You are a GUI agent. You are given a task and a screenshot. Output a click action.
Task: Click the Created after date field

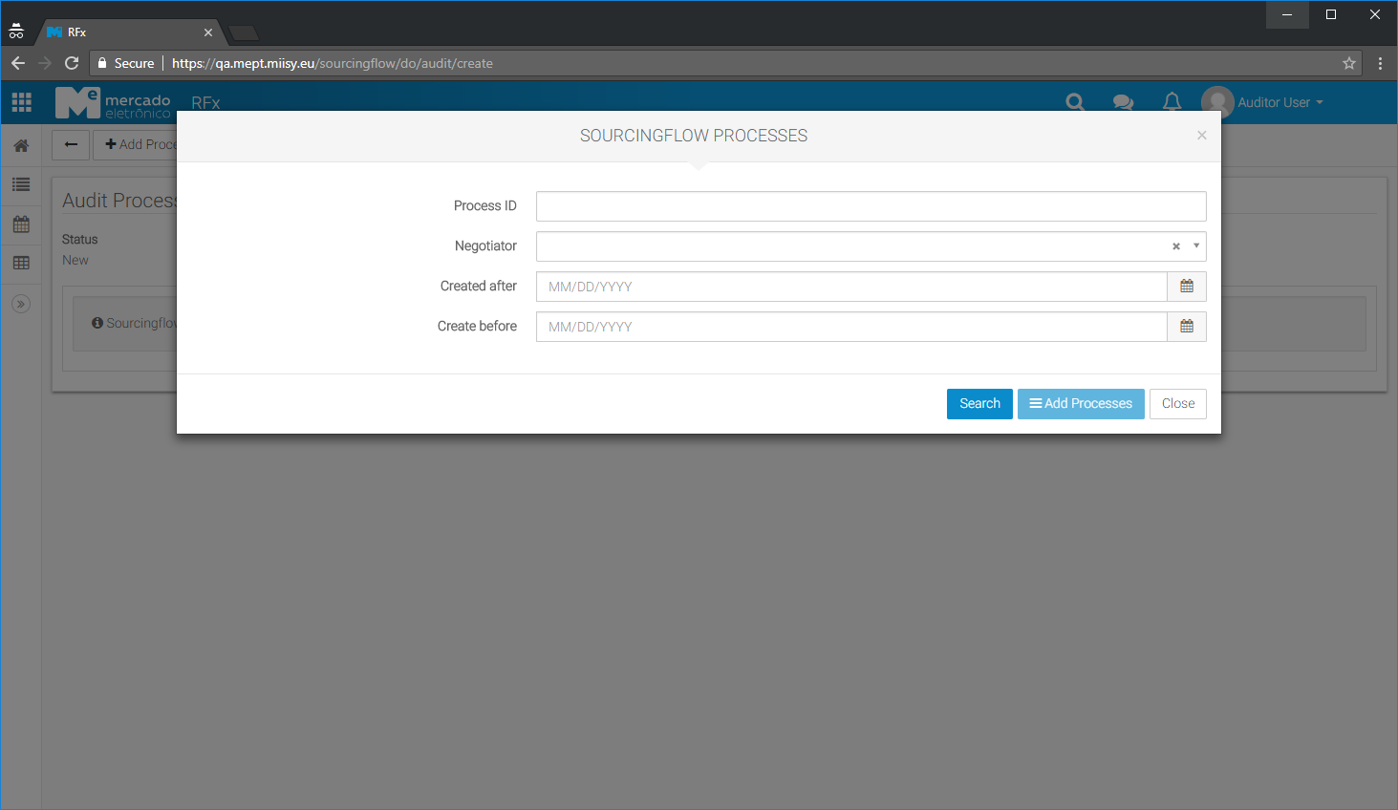[x=850, y=287]
